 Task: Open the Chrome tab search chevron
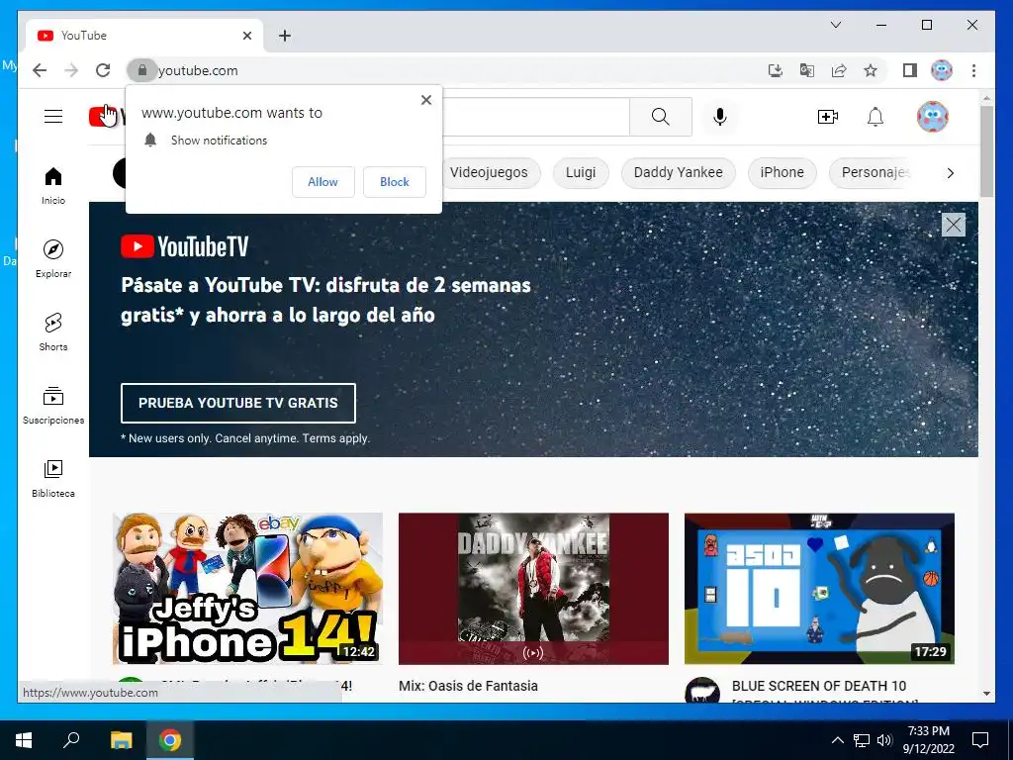point(835,25)
